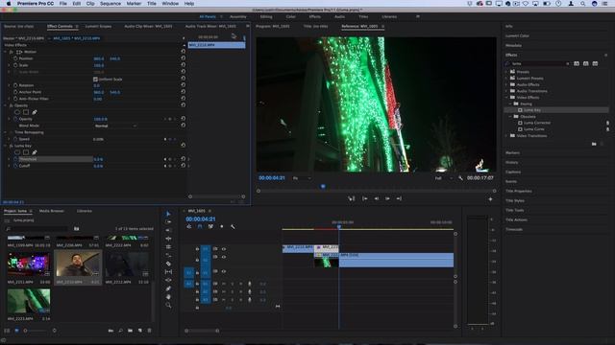615x345 pixels.
Task: Select the Rolling Edit tool
Action: 168,239
